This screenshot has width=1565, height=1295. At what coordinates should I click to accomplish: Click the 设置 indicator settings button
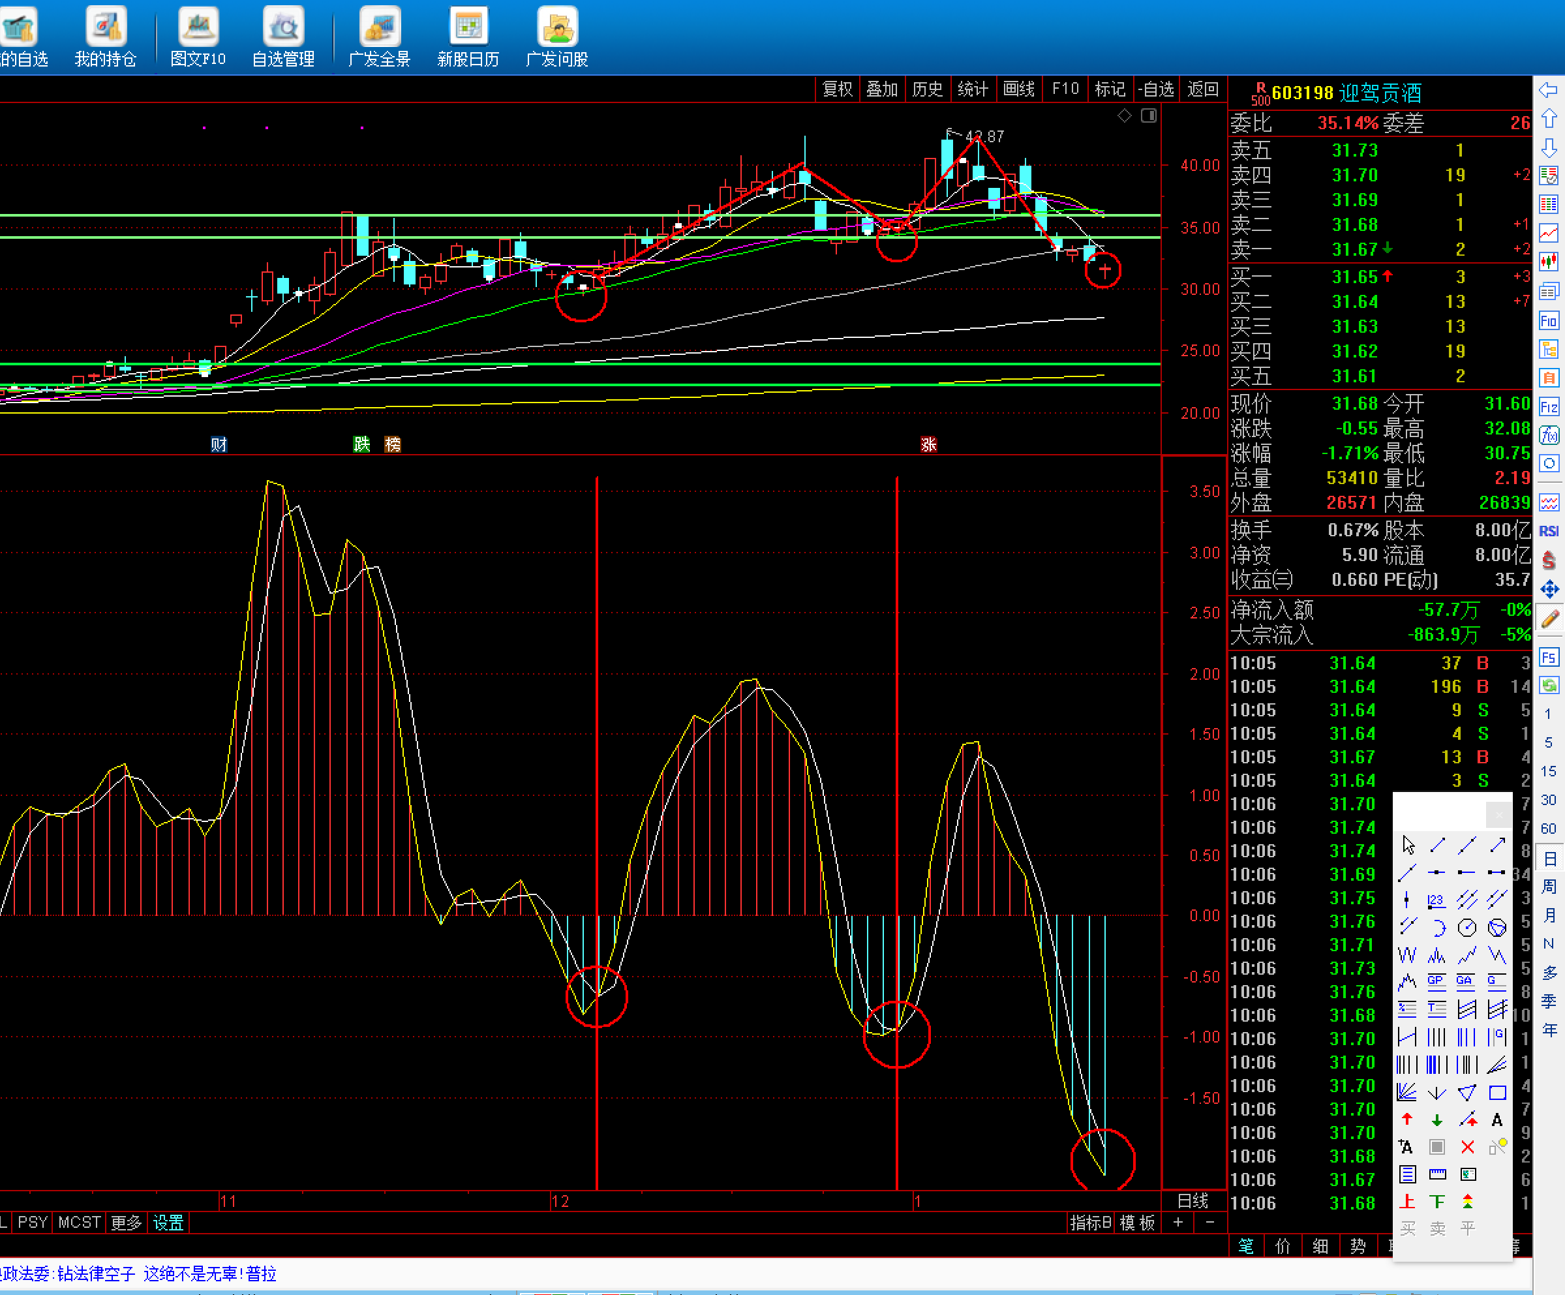[x=168, y=1223]
